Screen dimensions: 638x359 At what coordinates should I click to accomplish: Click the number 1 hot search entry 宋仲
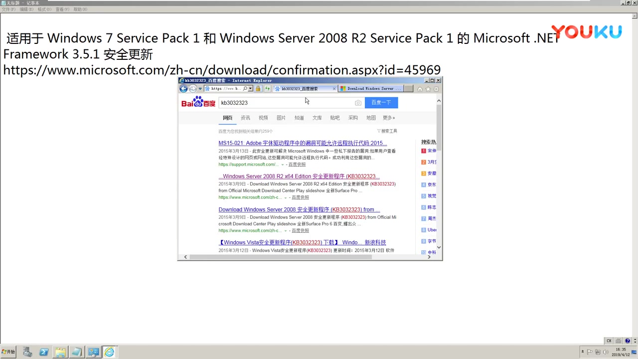432,151
